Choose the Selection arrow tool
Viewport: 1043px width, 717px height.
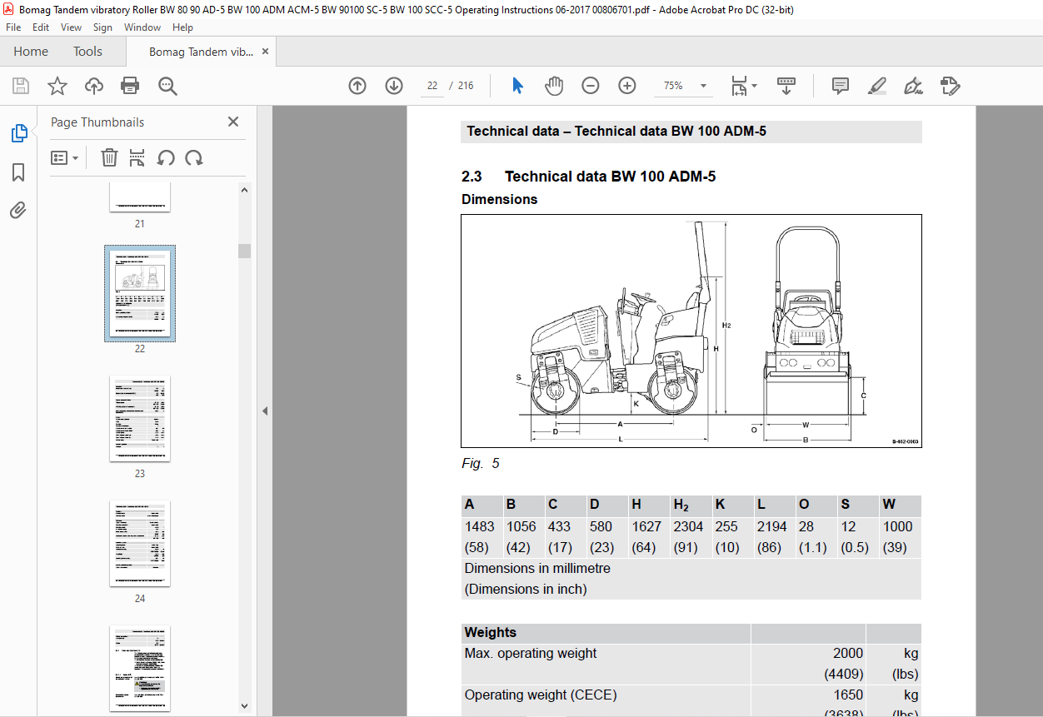[517, 86]
